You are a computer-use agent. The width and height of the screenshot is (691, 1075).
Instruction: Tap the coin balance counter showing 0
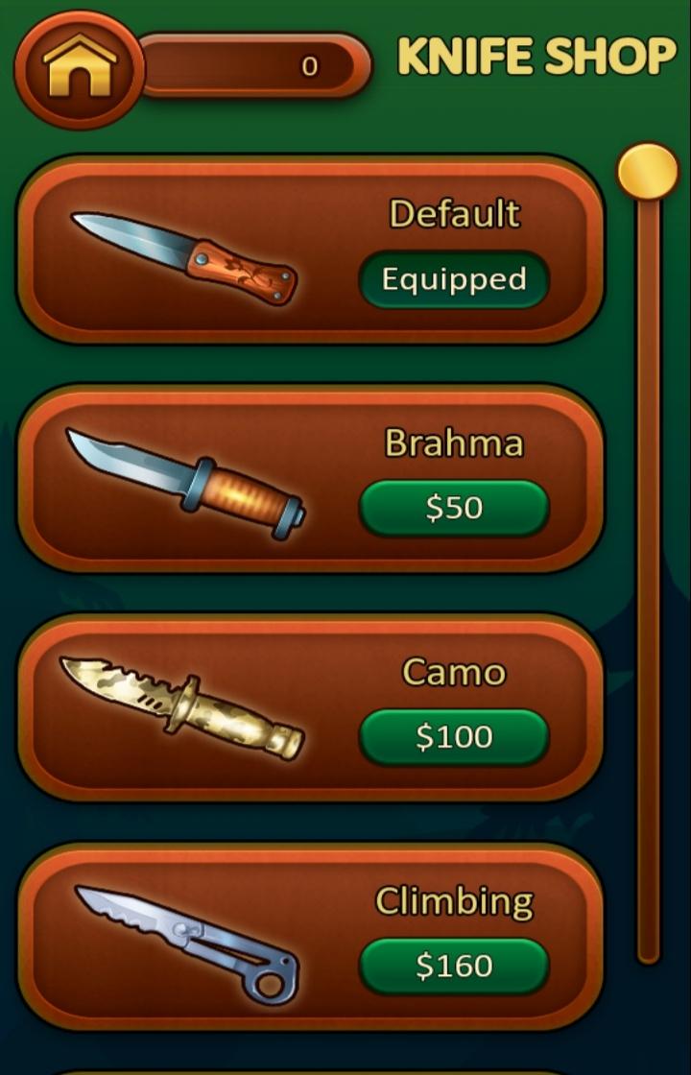click(255, 66)
